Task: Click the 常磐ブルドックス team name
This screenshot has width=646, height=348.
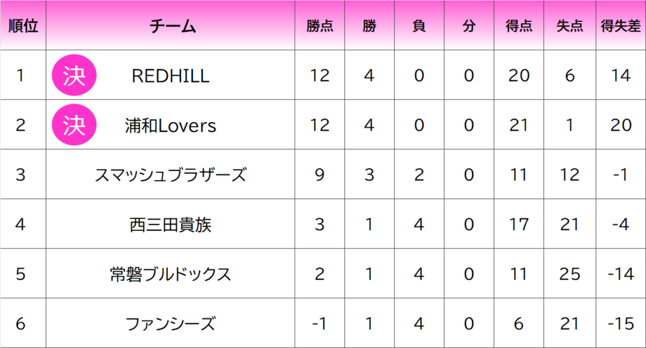Action: click(170, 274)
